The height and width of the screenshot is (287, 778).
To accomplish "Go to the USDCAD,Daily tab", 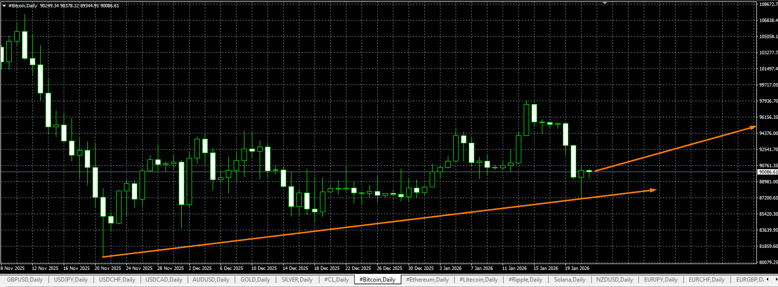I will [164, 280].
